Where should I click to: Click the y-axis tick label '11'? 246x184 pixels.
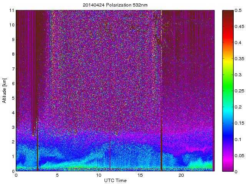12,10
